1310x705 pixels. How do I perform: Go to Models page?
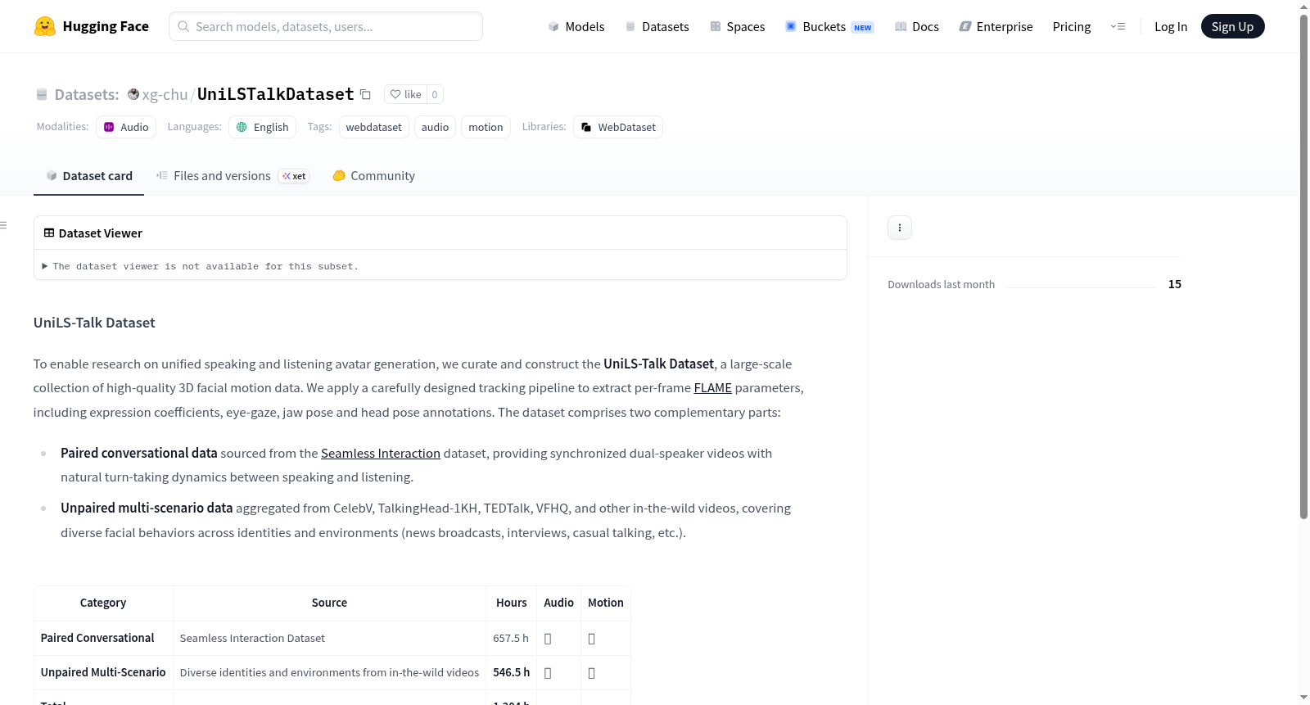point(576,26)
